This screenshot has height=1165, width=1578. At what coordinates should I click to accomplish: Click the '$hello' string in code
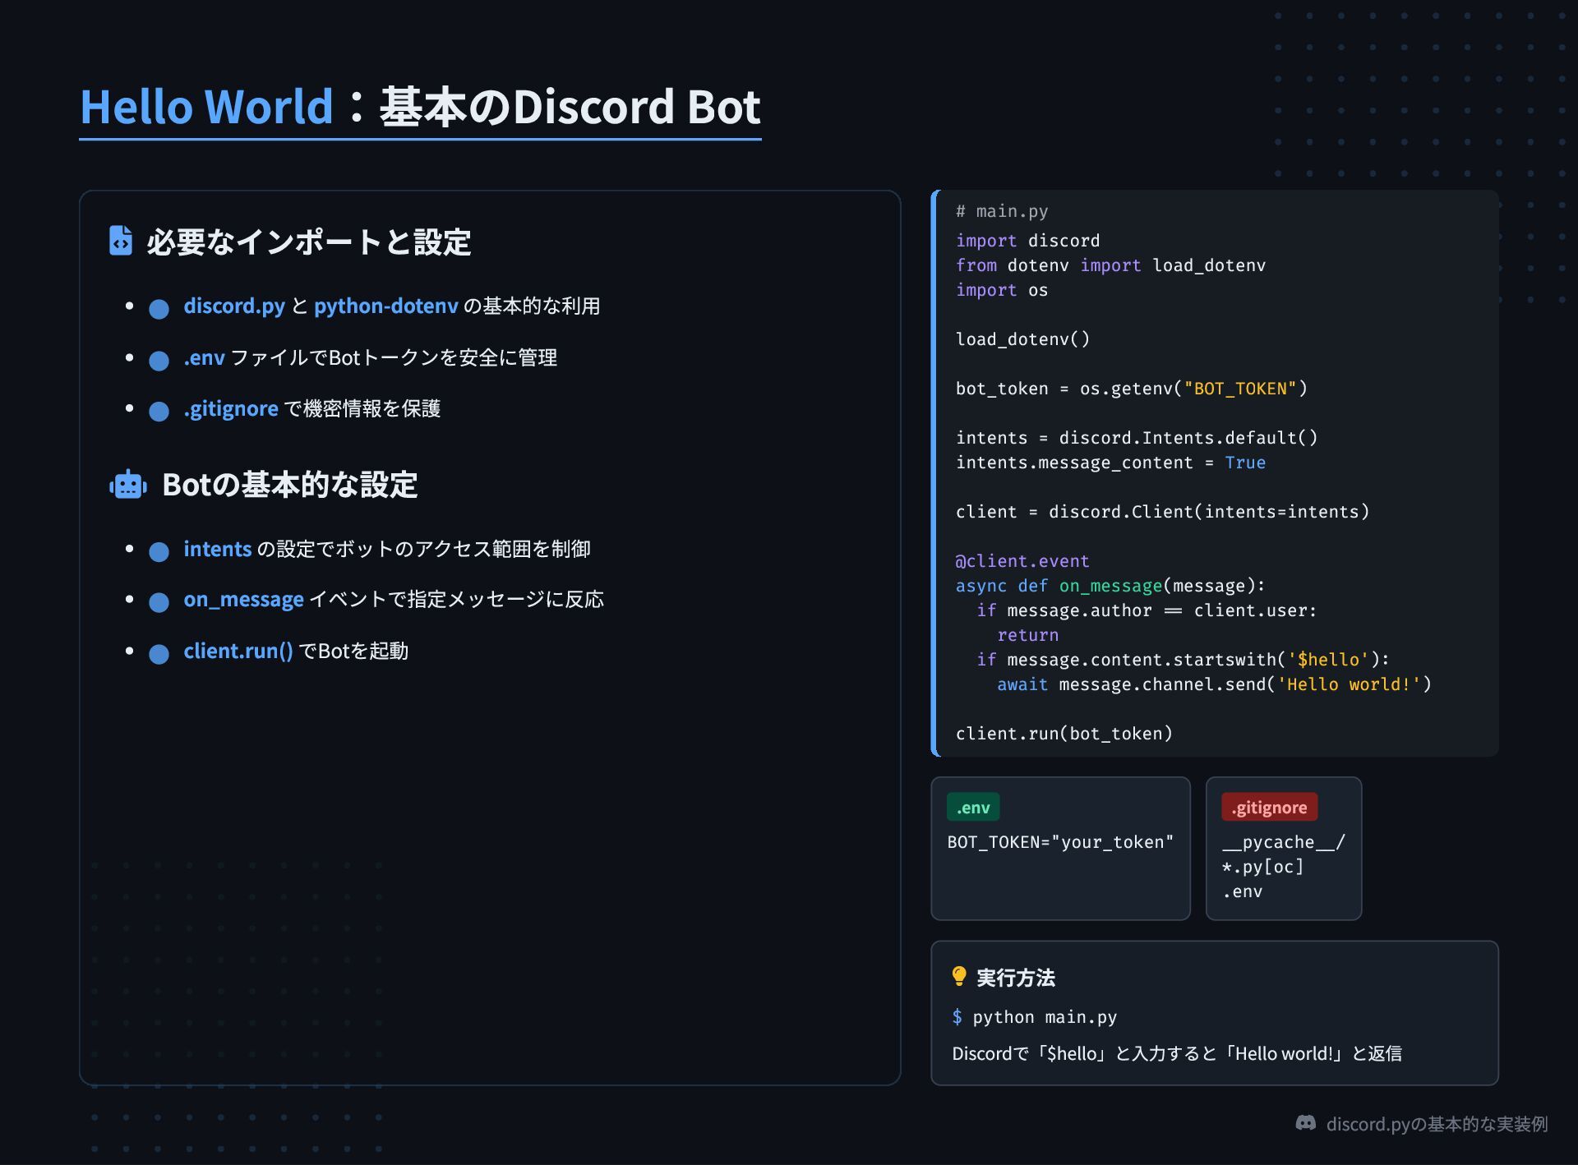(1328, 660)
